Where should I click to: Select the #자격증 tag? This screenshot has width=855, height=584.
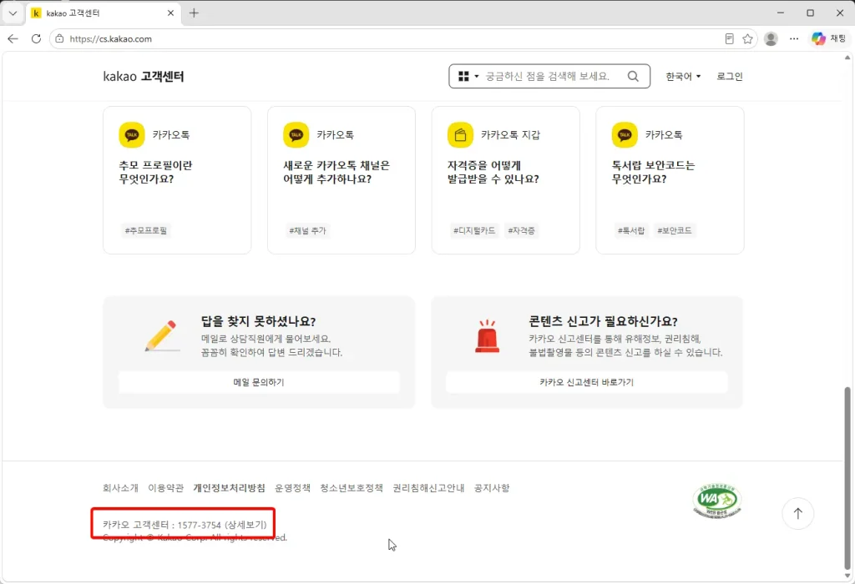coord(521,230)
